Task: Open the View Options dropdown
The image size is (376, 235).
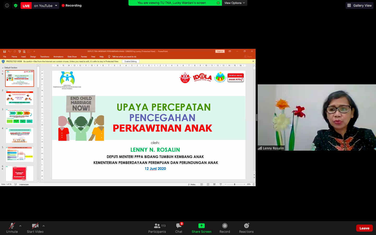Action: (x=234, y=3)
